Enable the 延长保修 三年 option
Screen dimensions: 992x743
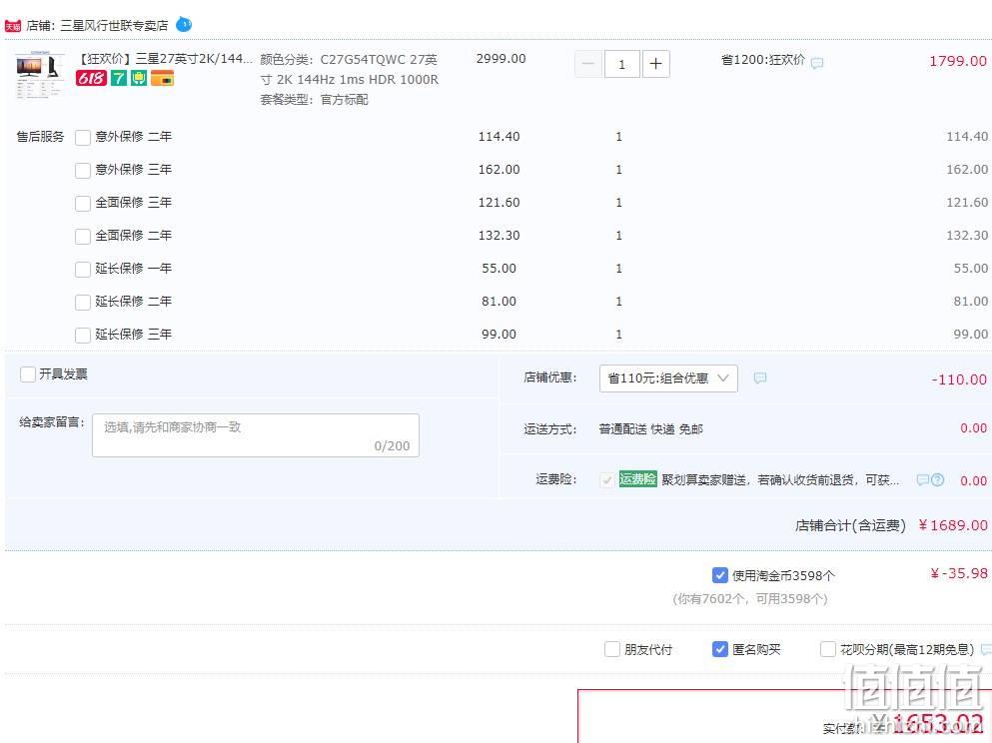83,335
